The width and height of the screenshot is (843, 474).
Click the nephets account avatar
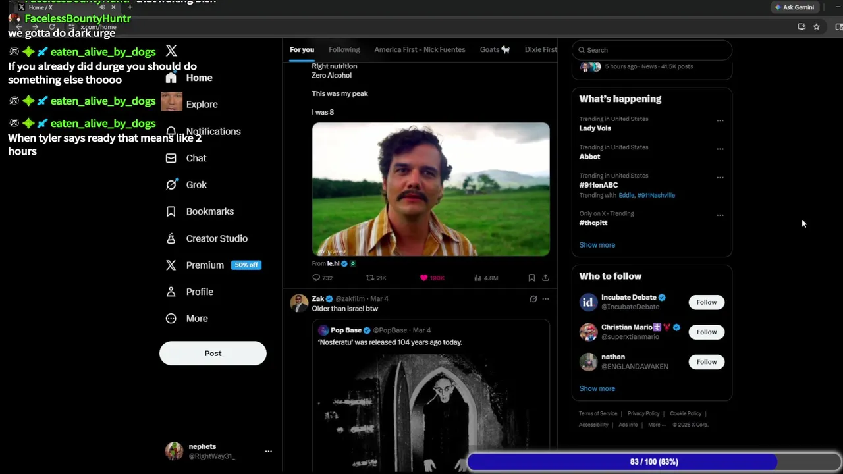click(174, 451)
